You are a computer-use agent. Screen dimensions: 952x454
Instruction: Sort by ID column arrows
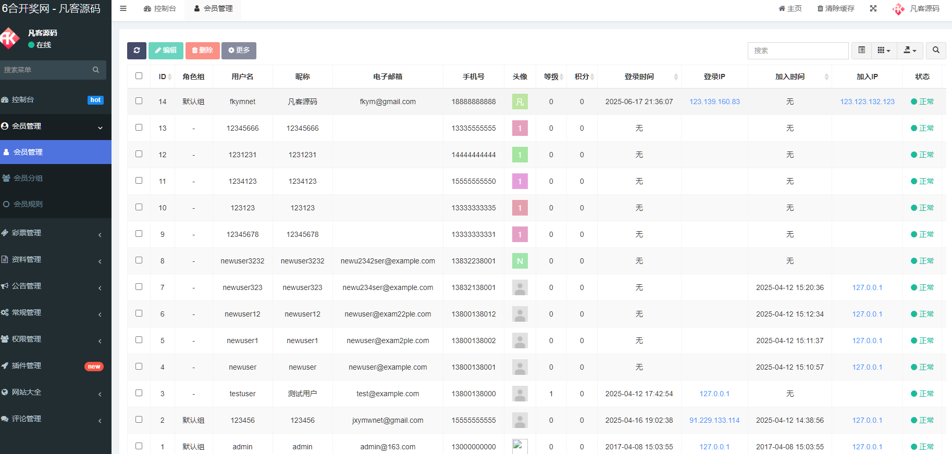point(169,77)
